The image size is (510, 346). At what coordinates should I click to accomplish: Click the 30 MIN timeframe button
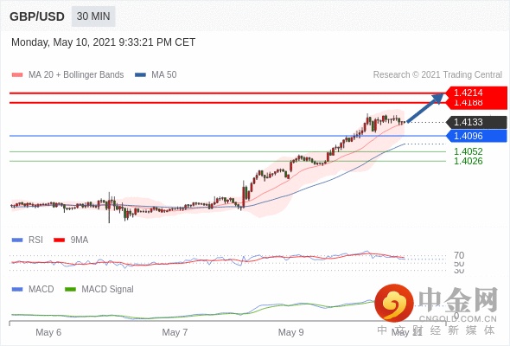pyautogui.click(x=93, y=16)
